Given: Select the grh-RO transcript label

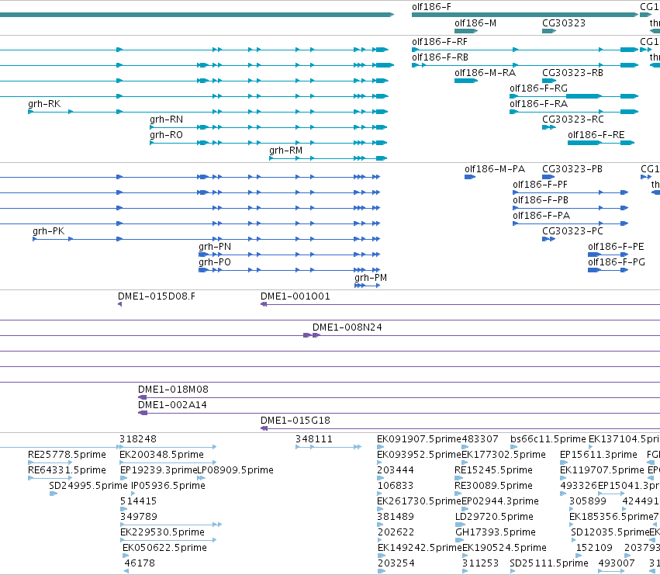Looking at the screenshot, I should (166, 135).
